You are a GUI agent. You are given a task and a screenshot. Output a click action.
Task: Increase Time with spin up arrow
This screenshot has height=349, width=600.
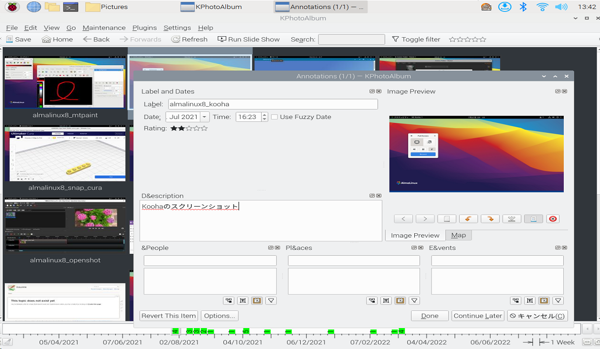coord(264,114)
